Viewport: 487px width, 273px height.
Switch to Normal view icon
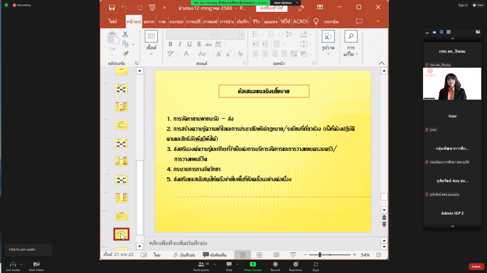pyautogui.click(x=243, y=255)
